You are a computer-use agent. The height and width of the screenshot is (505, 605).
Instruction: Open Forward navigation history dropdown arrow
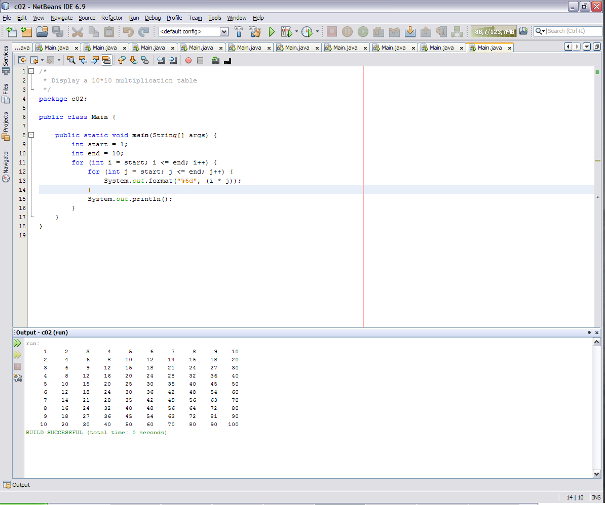tap(59, 60)
